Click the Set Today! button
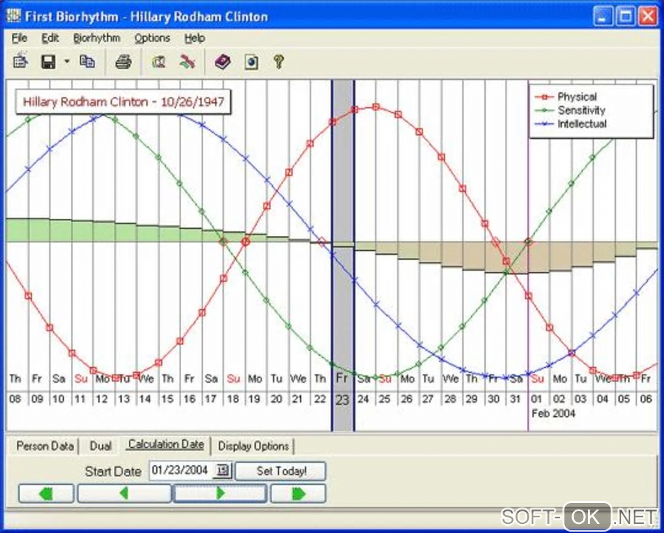664x533 pixels. point(281,471)
